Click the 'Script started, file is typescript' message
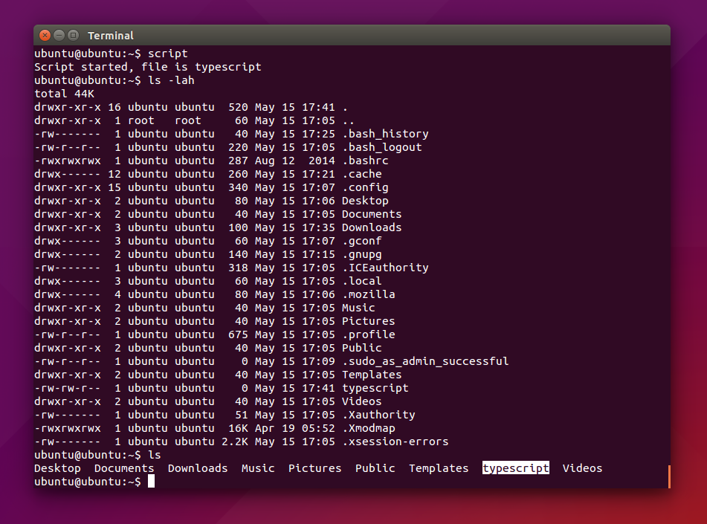The width and height of the screenshot is (707, 524). click(x=148, y=67)
